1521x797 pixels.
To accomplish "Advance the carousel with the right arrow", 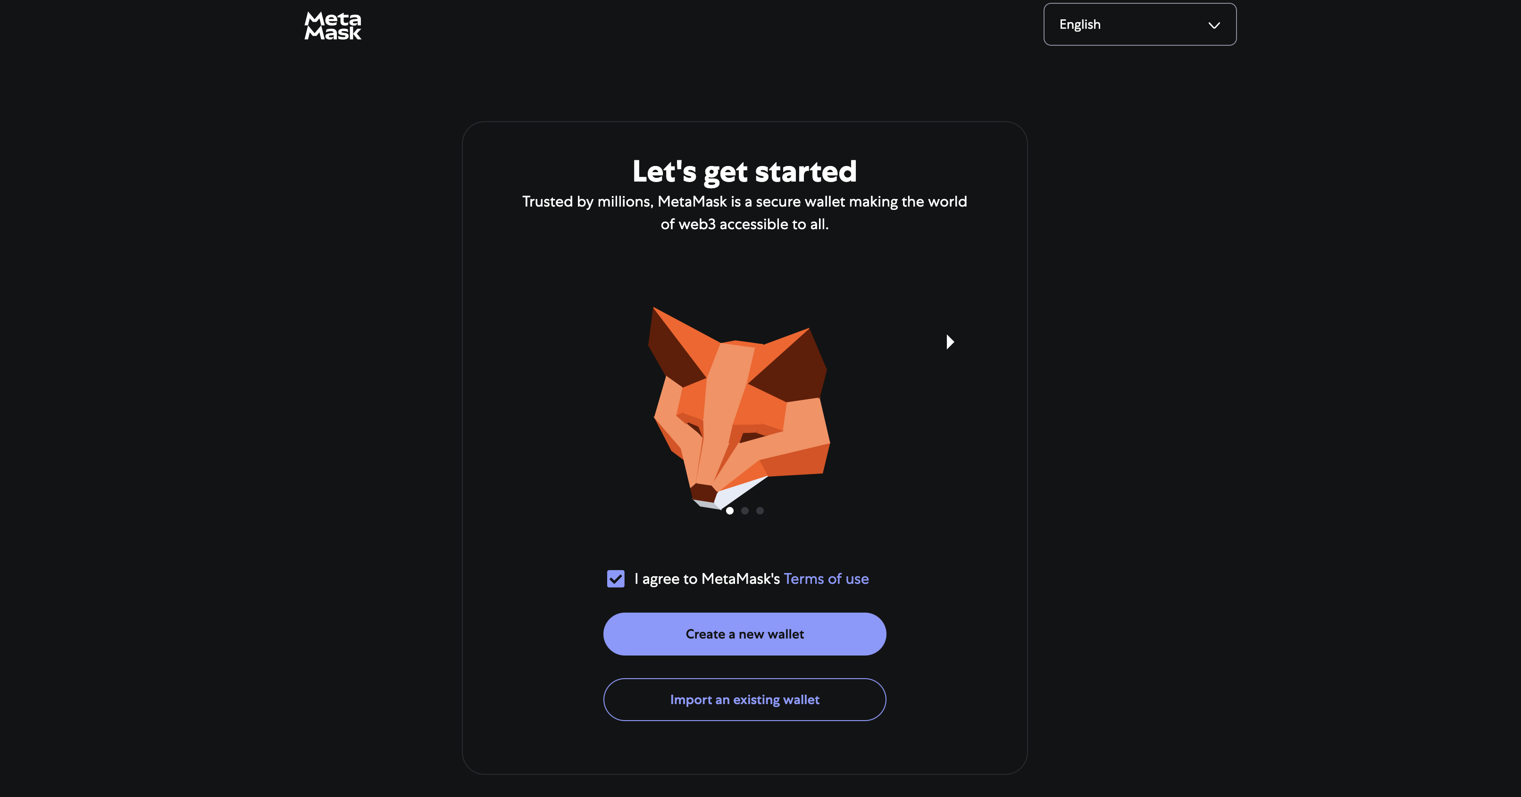I will 950,342.
